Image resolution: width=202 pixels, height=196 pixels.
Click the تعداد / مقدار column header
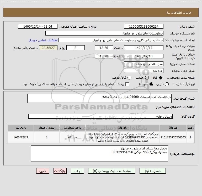click(x=47, y=128)
